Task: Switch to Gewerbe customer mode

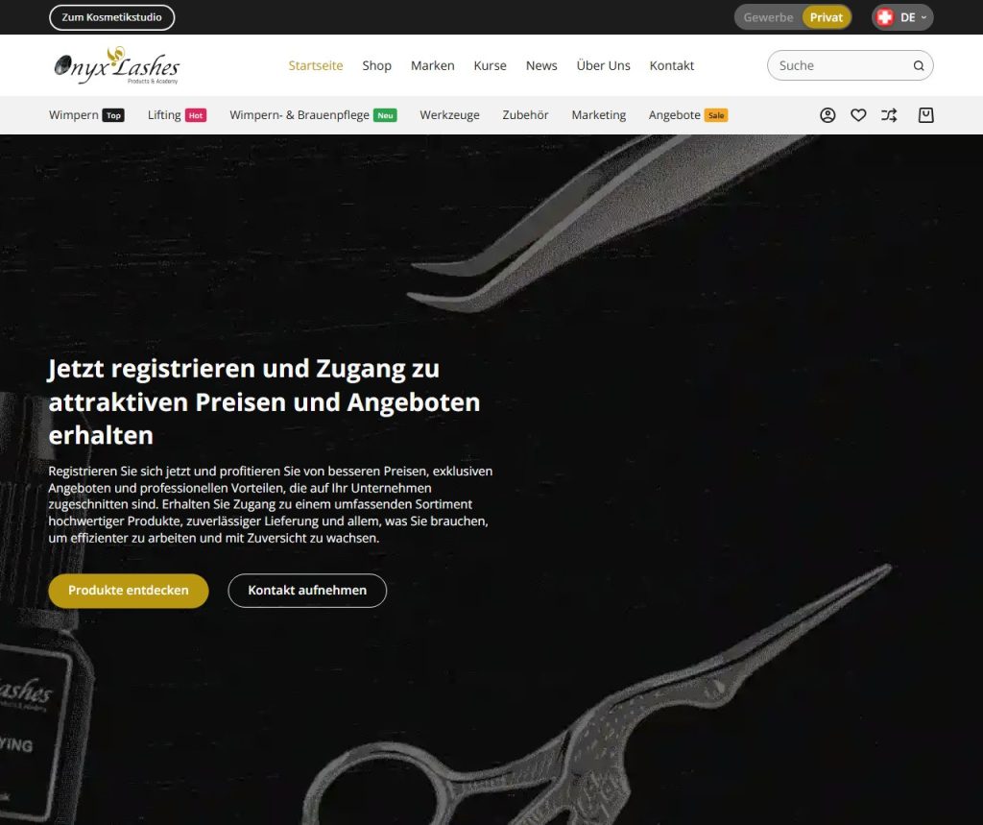Action: (768, 17)
